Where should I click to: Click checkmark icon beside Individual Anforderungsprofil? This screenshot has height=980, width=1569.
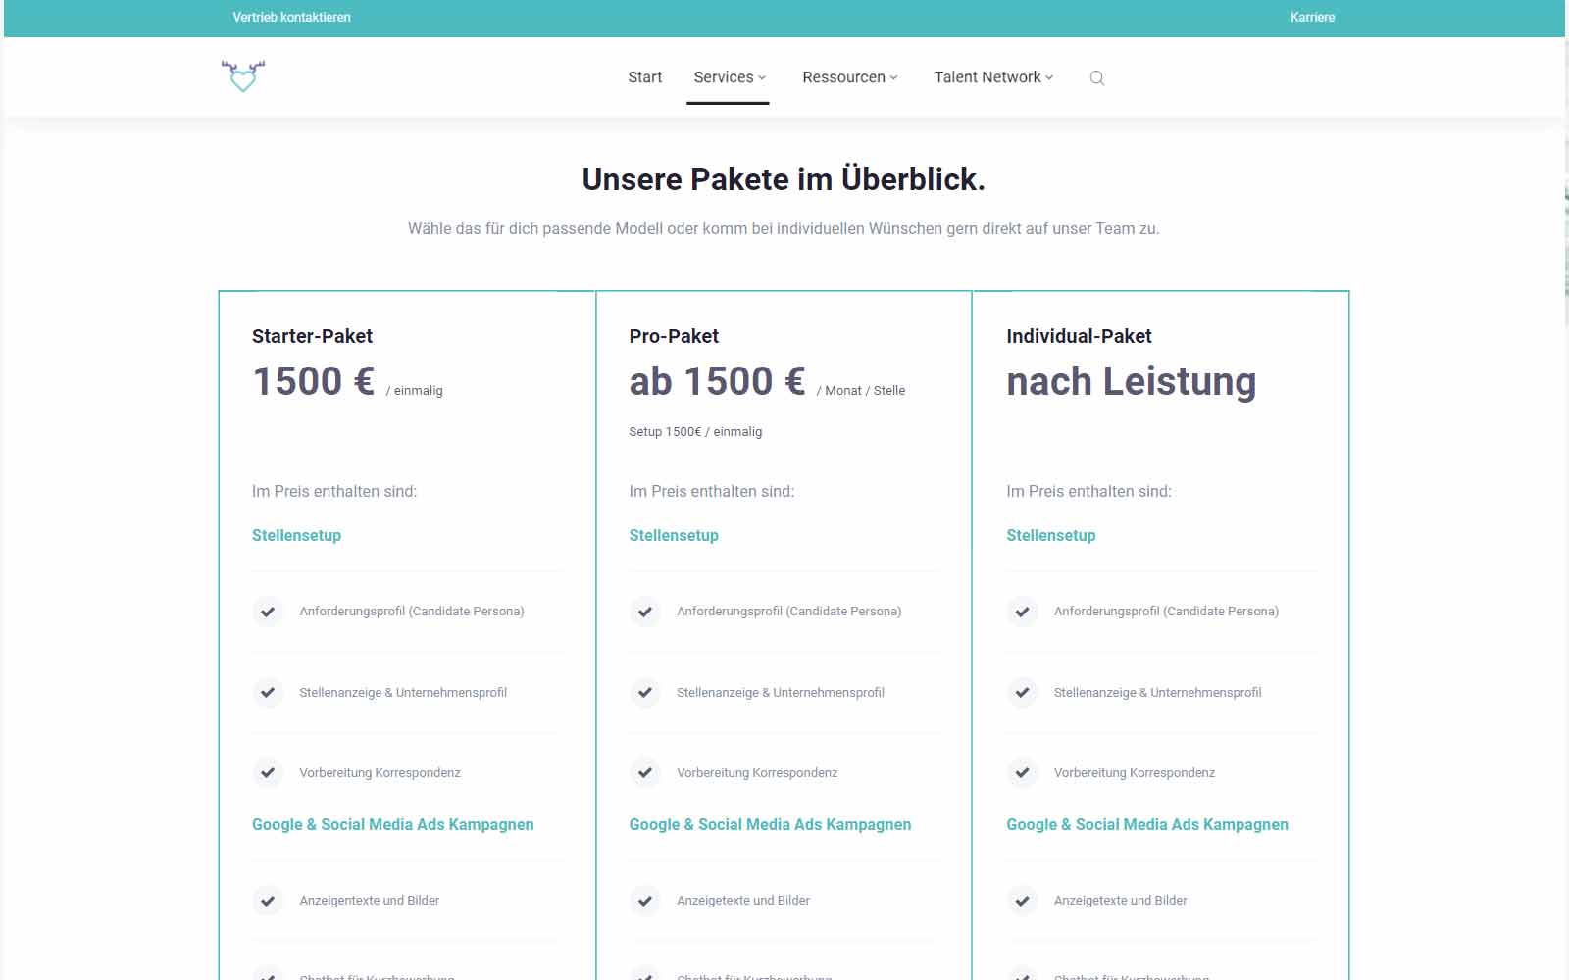pyautogui.click(x=1022, y=612)
